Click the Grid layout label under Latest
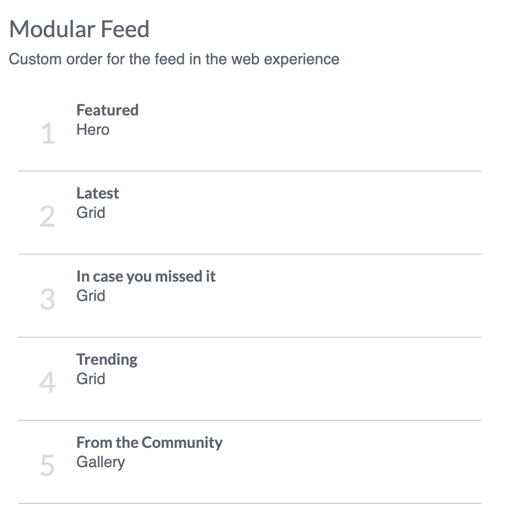 [x=91, y=213]
